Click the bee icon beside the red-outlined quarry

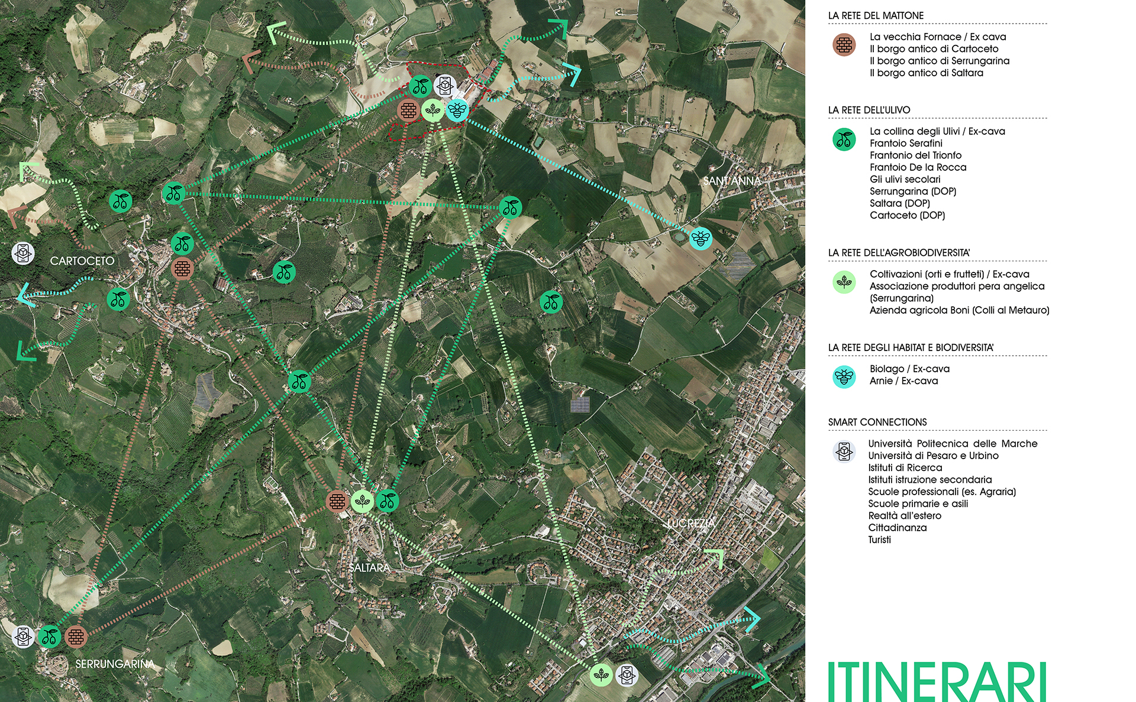457,110
